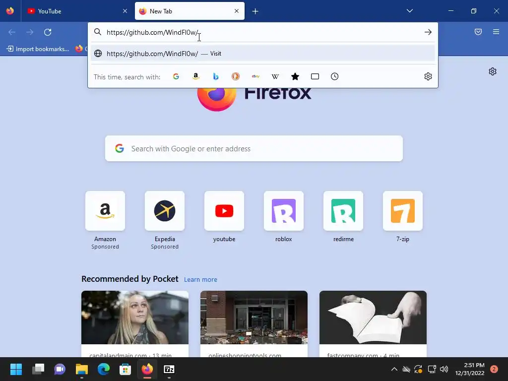The image size is (508, 381).
Task: Launch Chat from the taskbar
Action: (x=60, y=369)
